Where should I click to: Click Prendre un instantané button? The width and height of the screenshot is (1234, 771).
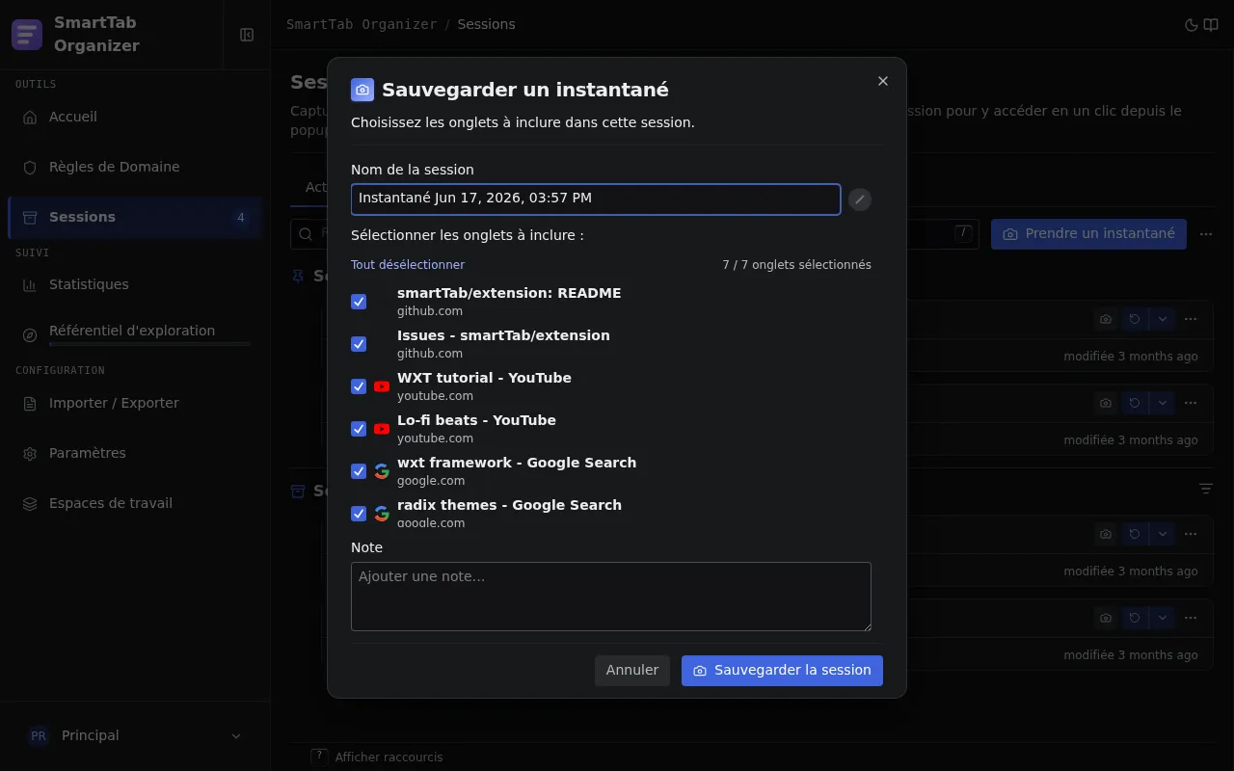pos(1088,234)
